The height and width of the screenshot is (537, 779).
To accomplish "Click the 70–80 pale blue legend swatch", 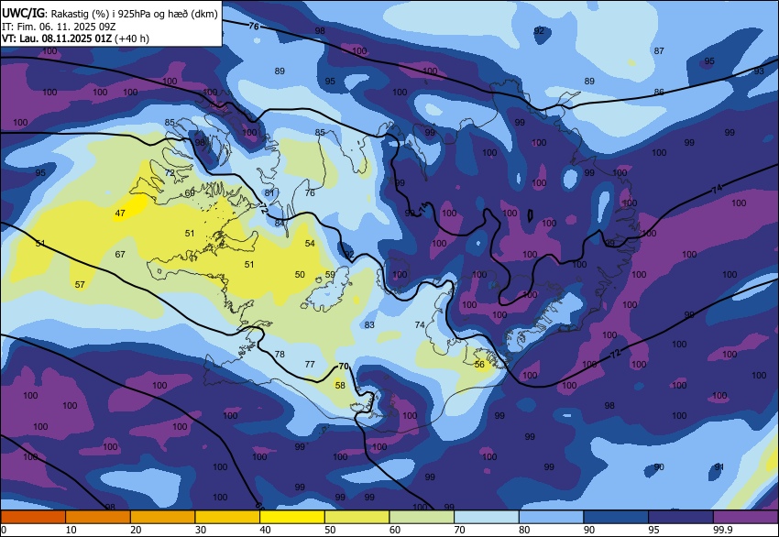I will point(487,517).
